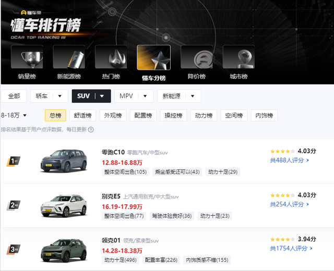Image resolution: width=334 pixels, height=271 pixels.
Task: Select the 全部 category filter
Action: [14, 96]
